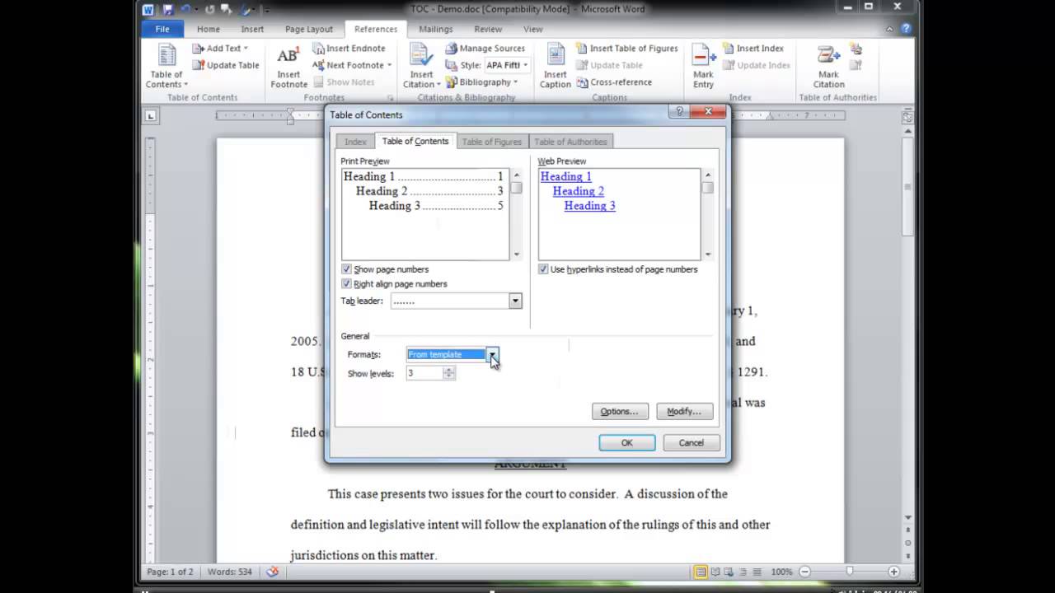
Task: Uncheck Right align page numbers
Action: (x=346, y=284)
